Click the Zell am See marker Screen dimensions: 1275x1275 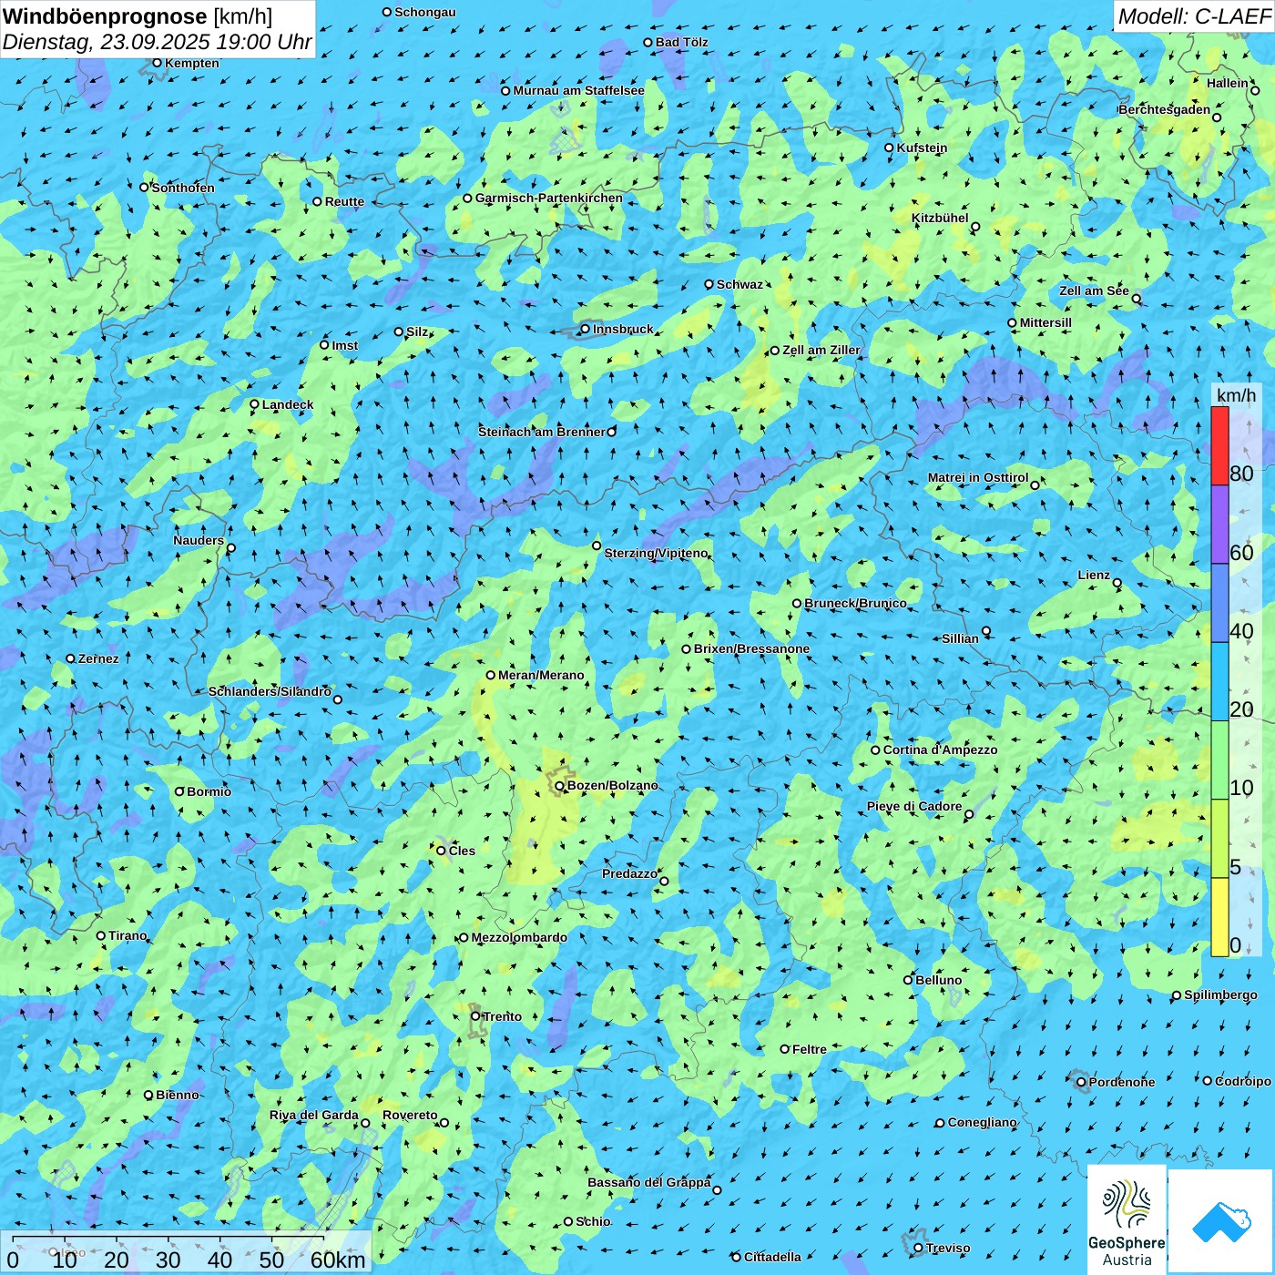(x=1137, y=299)
